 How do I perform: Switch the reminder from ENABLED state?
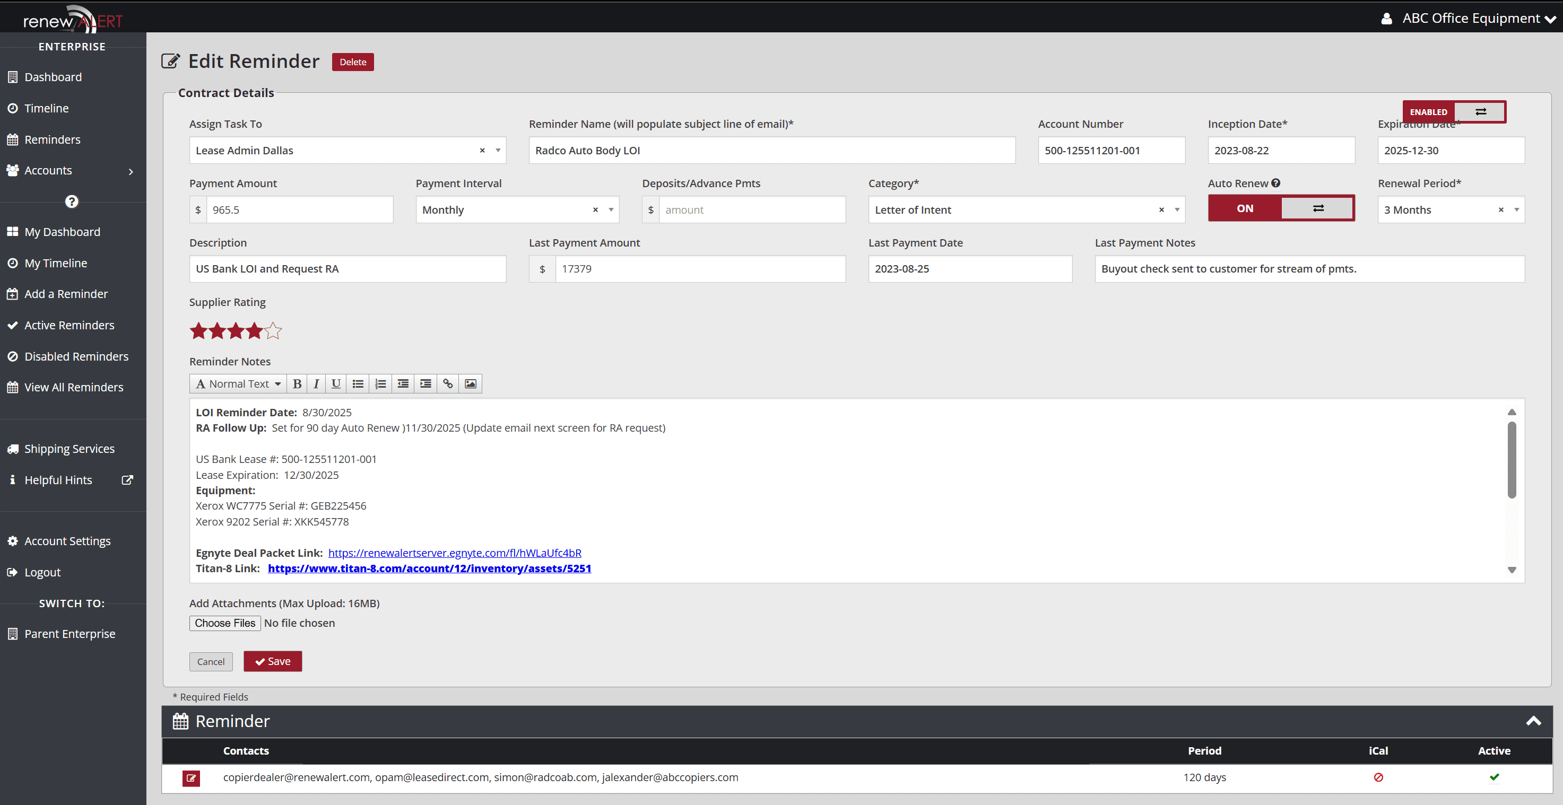(1480, 111)
